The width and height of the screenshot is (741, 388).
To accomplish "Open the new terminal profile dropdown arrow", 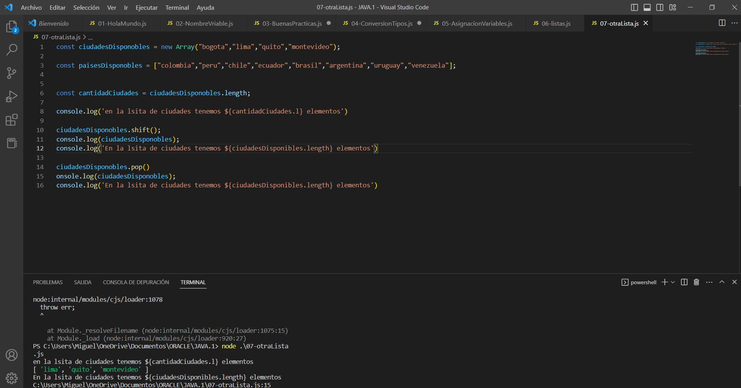I will [x=673, y=282].
